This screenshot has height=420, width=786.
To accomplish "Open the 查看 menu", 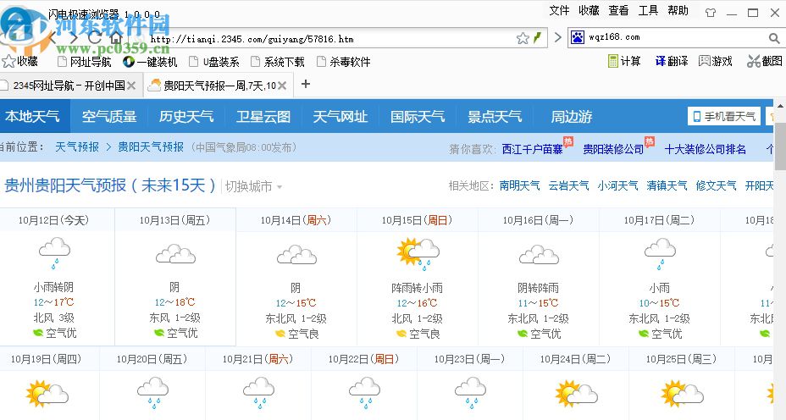I will pos(618,10).
